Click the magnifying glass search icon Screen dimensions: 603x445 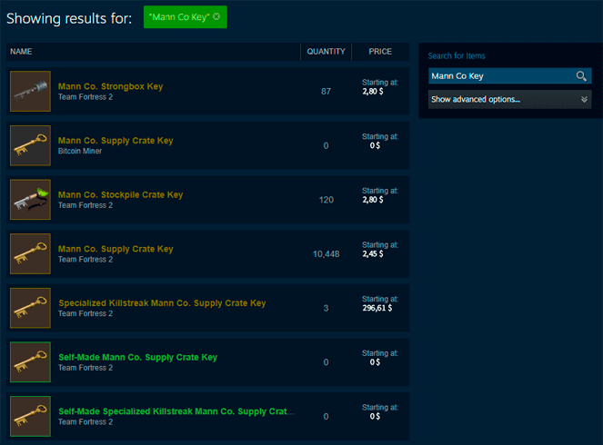point(581,76)
